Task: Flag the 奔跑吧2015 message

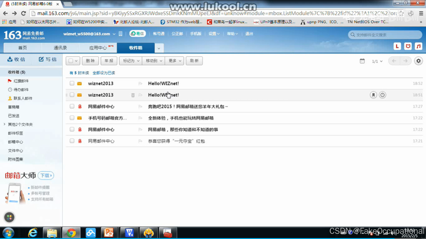Action: point(140,107)
